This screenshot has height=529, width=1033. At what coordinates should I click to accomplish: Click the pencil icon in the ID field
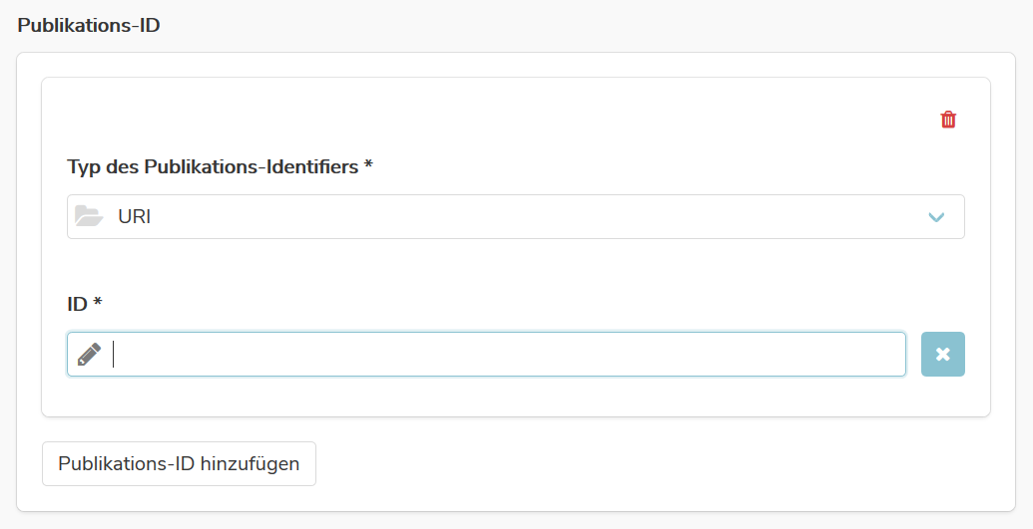[x=89, y=354]
